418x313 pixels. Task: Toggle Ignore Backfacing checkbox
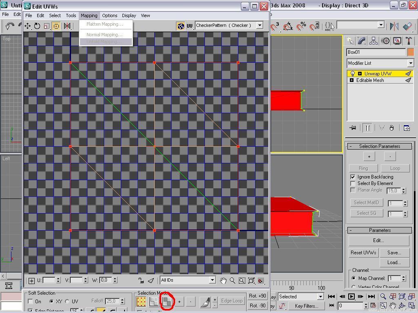tap(353, 177)
